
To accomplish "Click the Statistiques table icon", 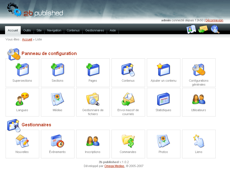I will coord(163,99).
